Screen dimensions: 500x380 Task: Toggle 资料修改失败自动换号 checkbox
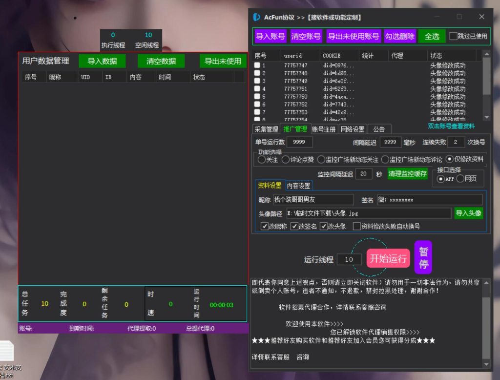tap(357, 226)
